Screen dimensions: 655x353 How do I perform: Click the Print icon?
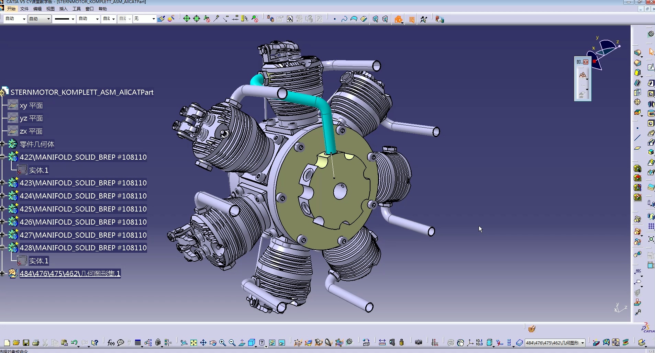click(35, 343)
